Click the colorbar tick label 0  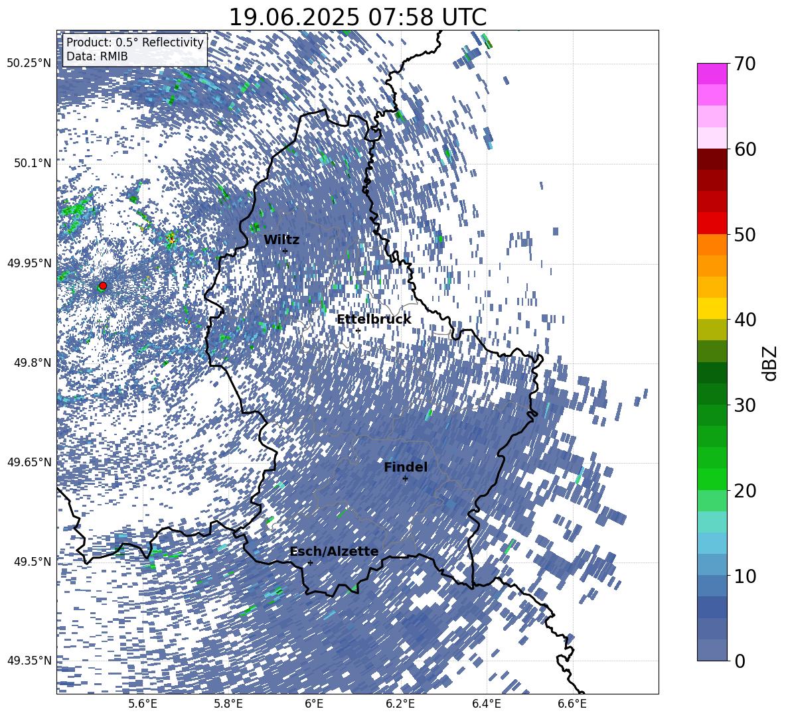click(740, 661)
